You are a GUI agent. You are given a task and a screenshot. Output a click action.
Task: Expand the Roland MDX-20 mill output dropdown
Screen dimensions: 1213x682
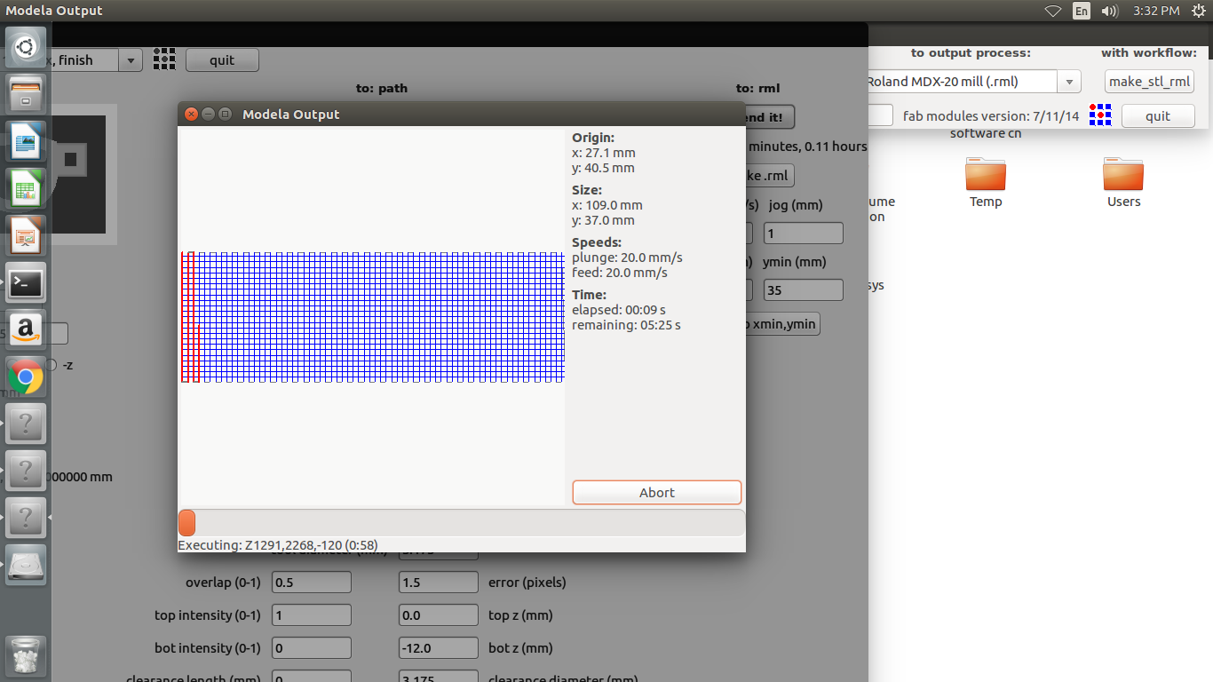click(x=1069, y=82)
